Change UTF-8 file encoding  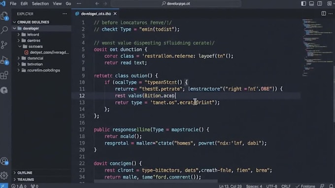tap(272, 186)
